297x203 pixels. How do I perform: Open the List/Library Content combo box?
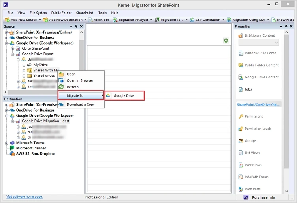pyautogui.click(x=259, y=43)
